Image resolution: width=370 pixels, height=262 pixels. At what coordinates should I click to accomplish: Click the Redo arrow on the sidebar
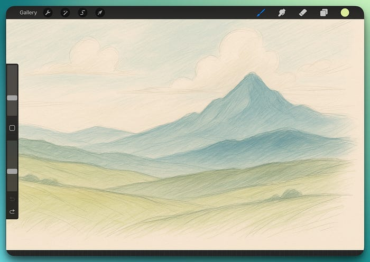point(12,211)
